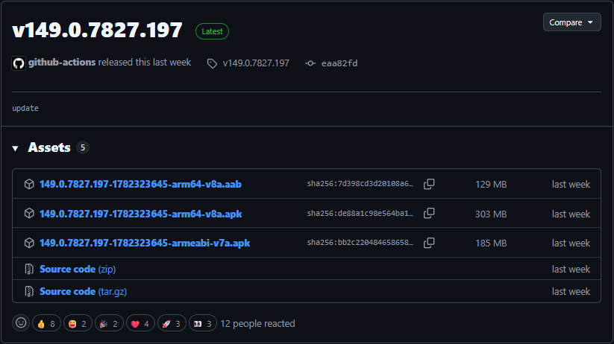
Task: Download Source code (tar.gz)
Action: [83, 291]
